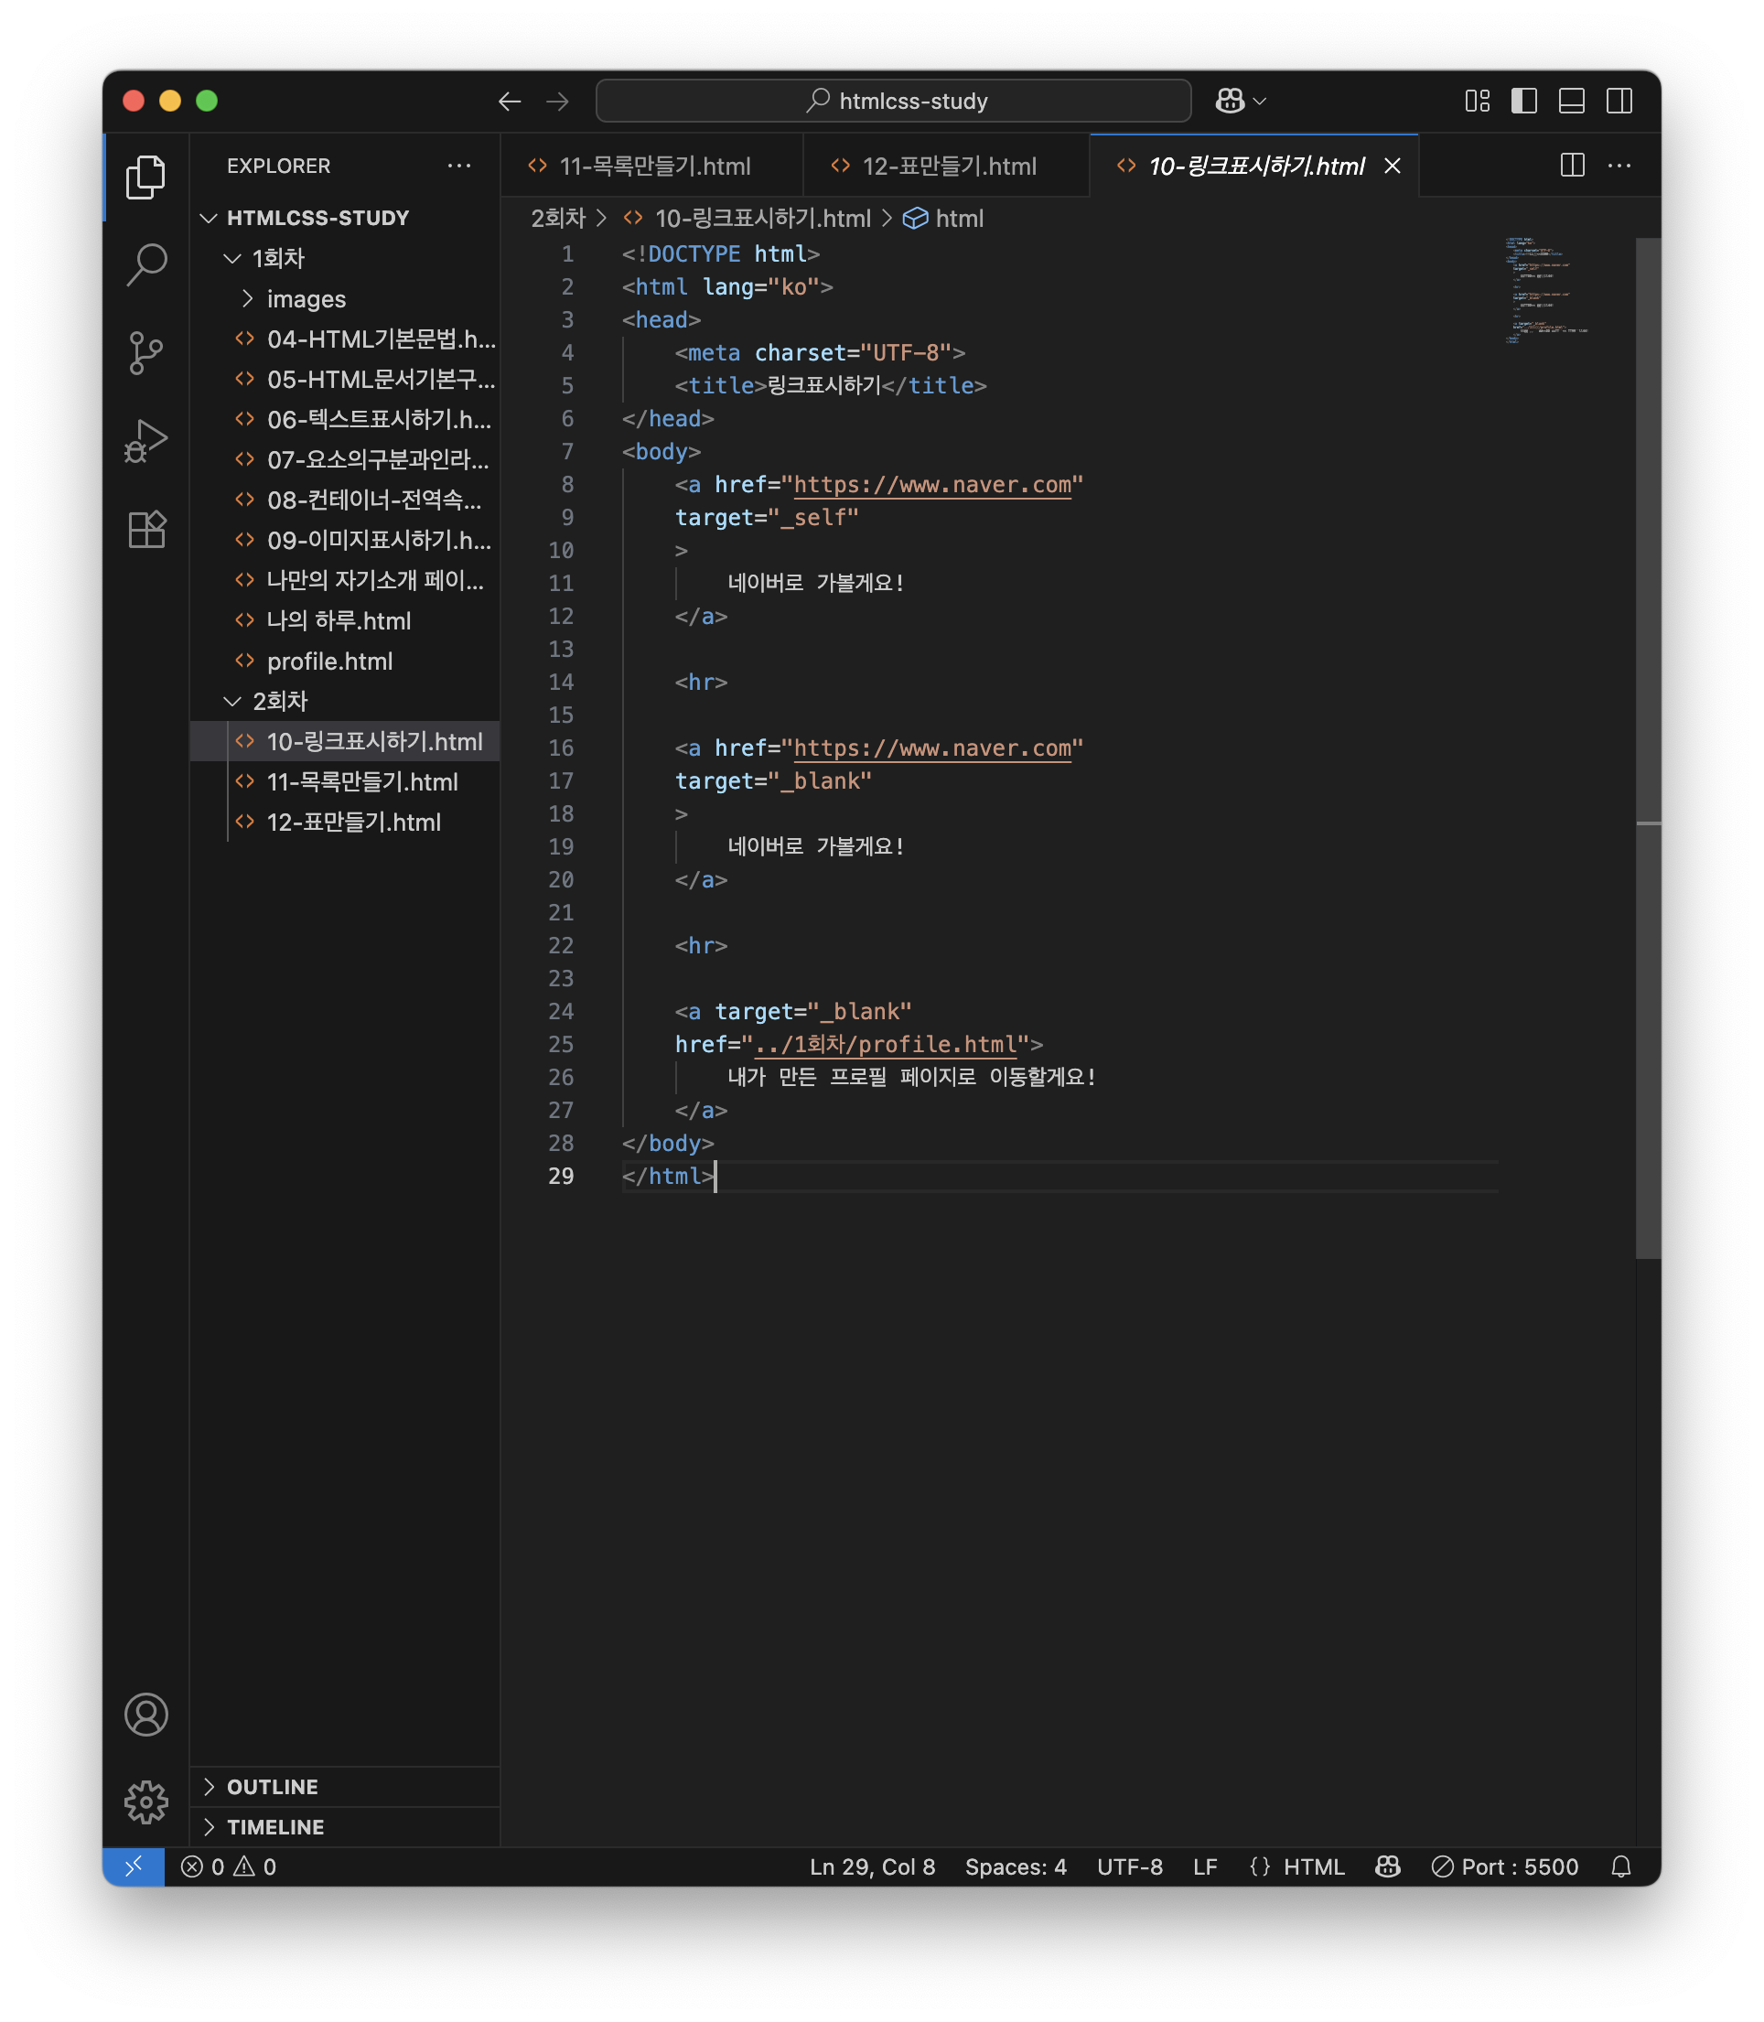Split the editor to the right
This screenshot has width=1764, height=2022.
pyautogui.click(x=1572, y=166)
